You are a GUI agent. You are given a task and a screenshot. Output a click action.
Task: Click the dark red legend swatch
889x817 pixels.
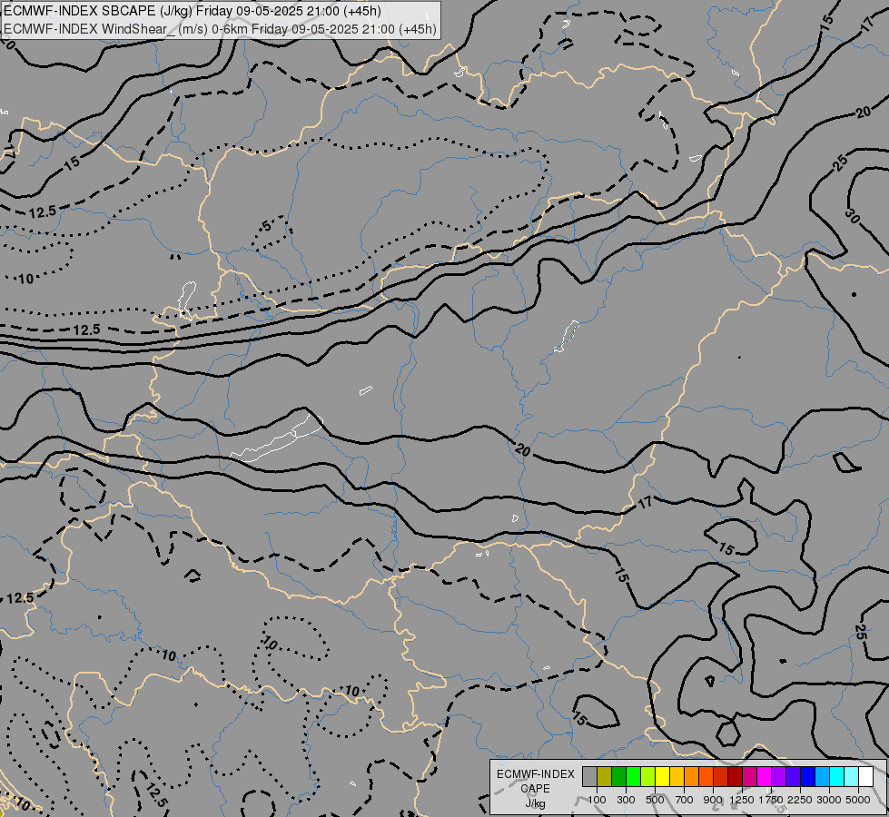[735, 777]
